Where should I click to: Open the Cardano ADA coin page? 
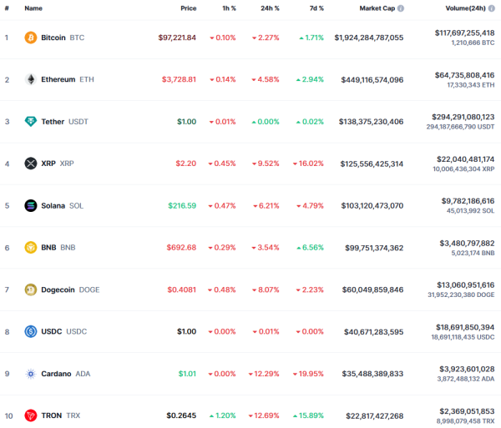pos(66,374)
